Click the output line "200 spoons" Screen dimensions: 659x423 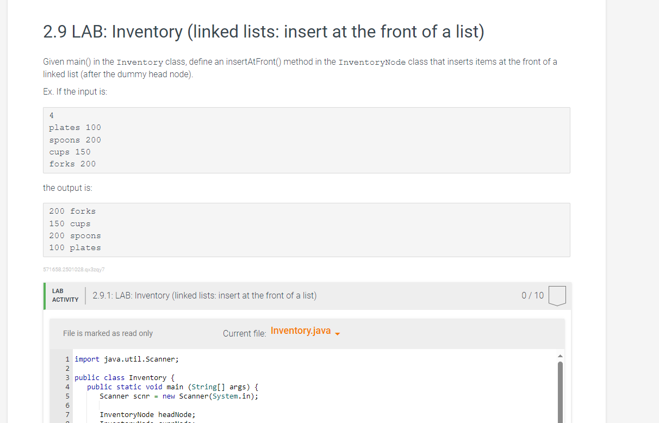[75, 235]
